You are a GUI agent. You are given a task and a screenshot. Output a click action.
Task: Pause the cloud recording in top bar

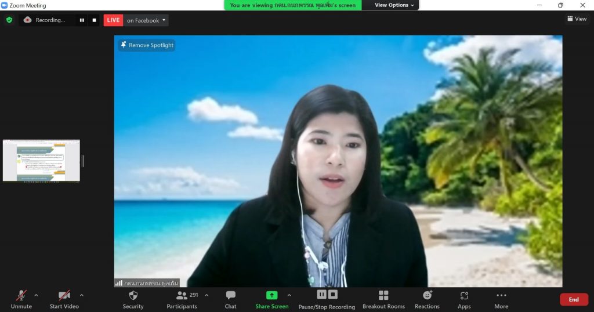coord(82,20)
